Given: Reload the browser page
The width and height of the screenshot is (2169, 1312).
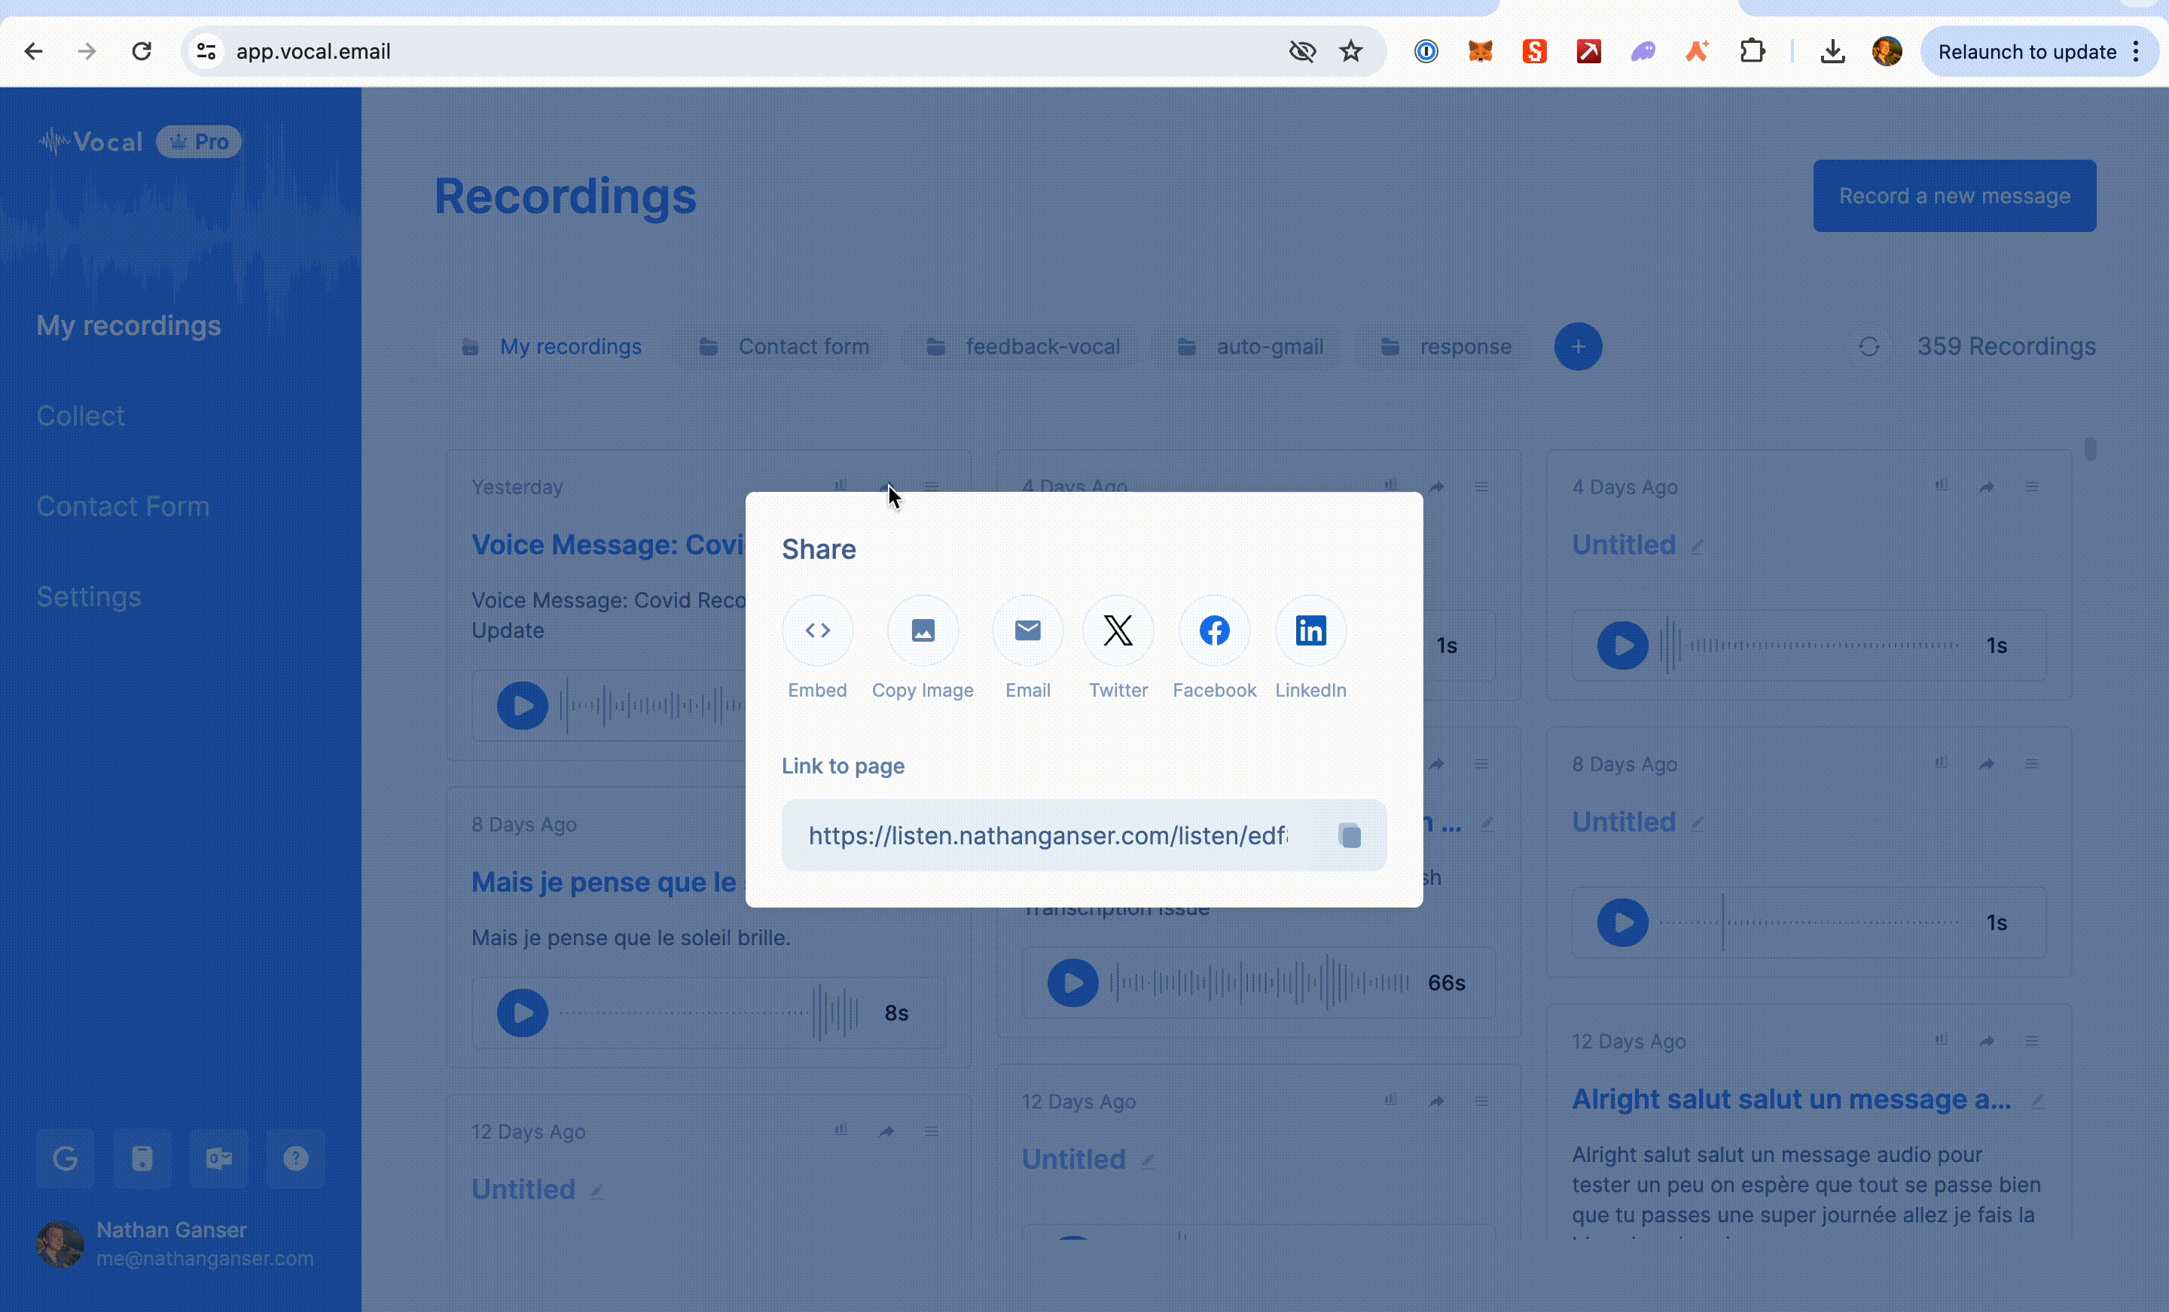Looking at the screenshot, I should [x=142, y=51].
